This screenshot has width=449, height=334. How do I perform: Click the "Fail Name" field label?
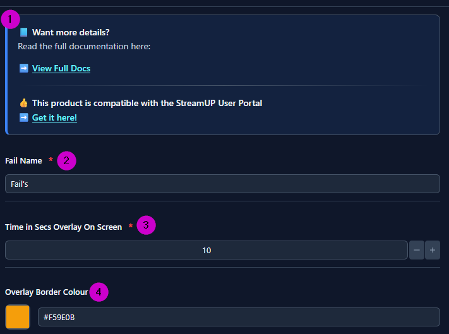click(23, 161)
